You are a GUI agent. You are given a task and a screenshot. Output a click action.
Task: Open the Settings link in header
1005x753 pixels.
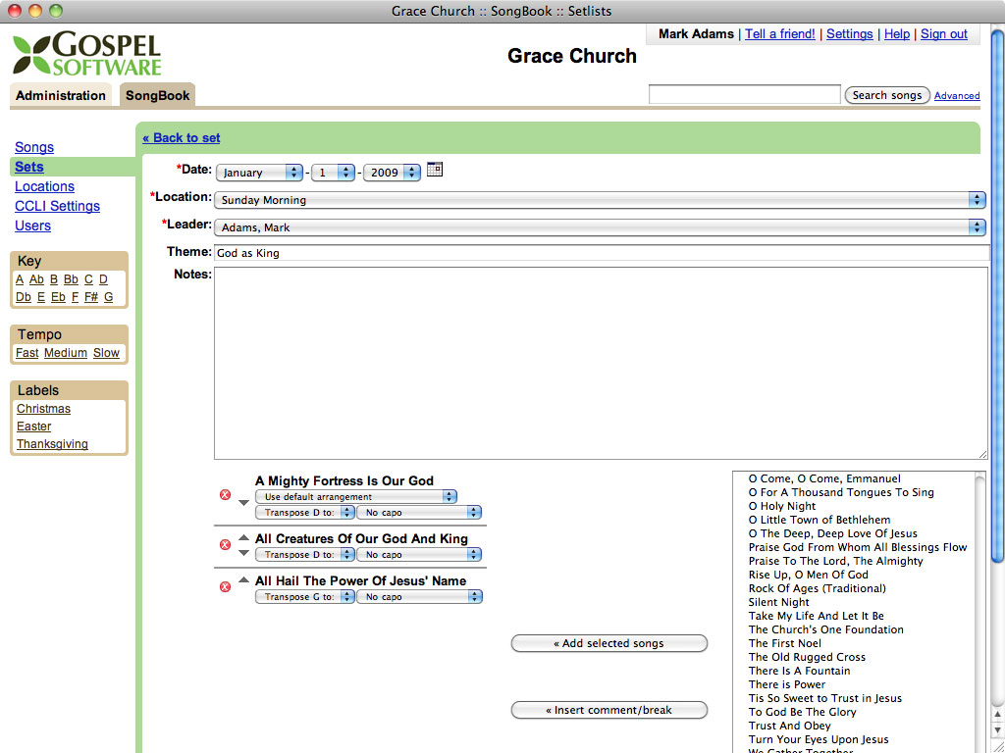point(849,34)
